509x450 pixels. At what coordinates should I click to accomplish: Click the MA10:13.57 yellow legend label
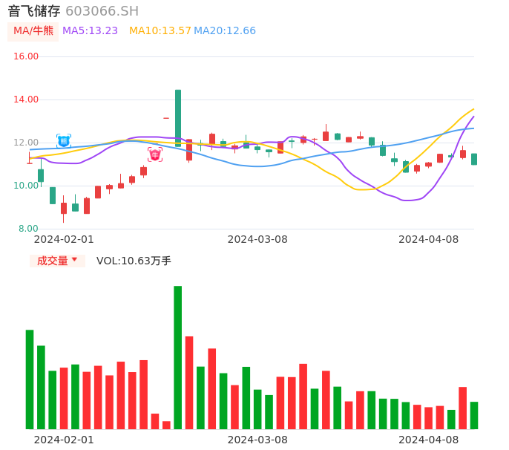tap(160, 31)
